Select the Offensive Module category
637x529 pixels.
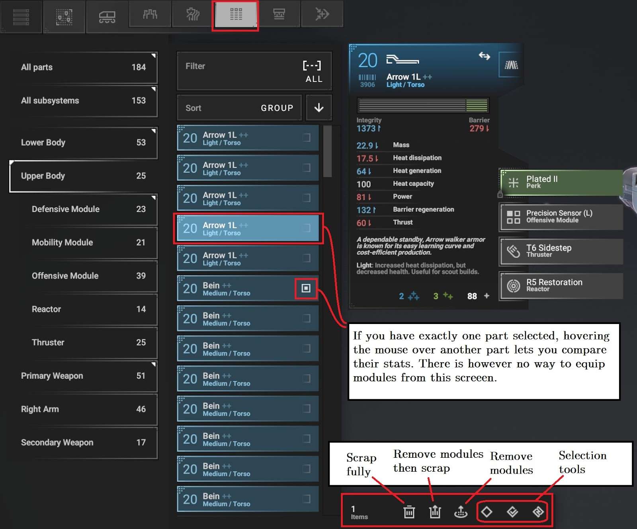click(88, 276)
